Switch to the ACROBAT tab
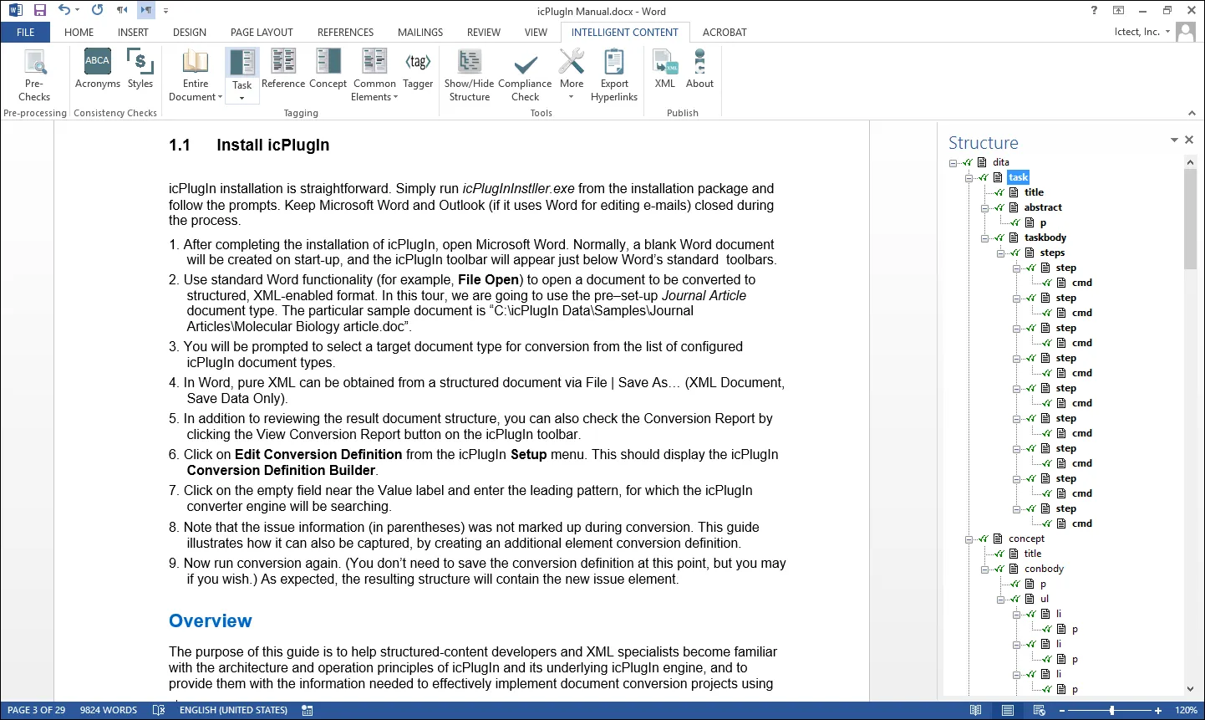1205x720 pixels. [725, 33]
